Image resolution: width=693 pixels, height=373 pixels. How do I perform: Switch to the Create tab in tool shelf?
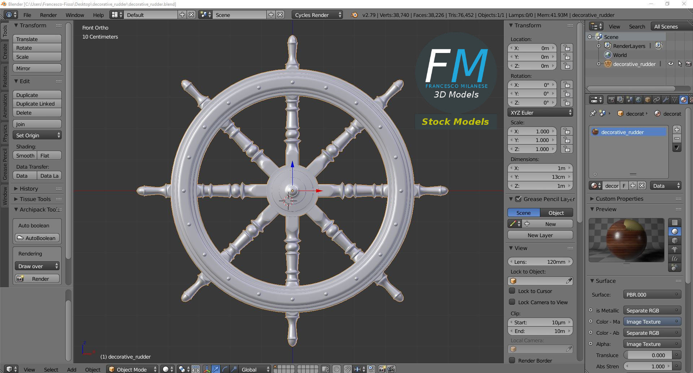(x=5, y=51)
